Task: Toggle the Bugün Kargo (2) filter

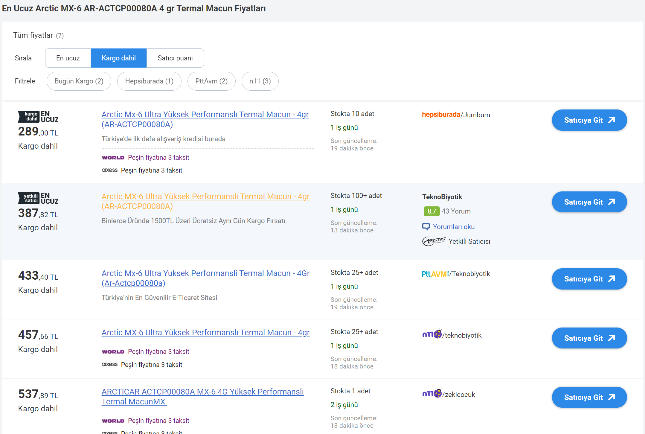Action: (x=79, y=81)
